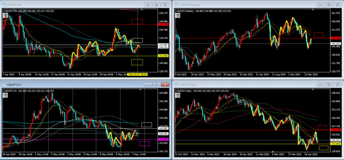
Task: Click the yellow 142.000 price label on Daily
Action: 336,144
